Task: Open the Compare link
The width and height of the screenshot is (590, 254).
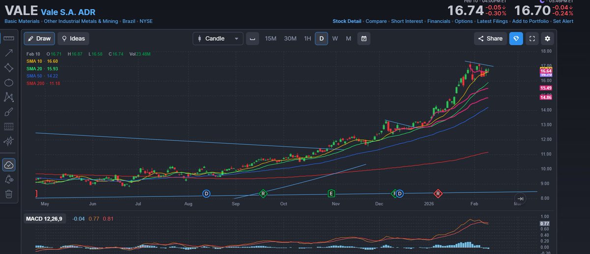Action: 377,21
